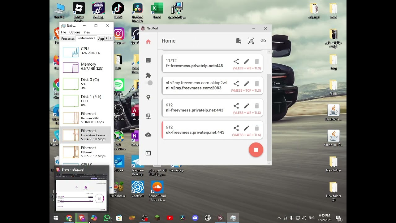This screenshot has width=396, height=223.
Task: Open the File menu in Task Manager
Action: [x=63, y=32]
